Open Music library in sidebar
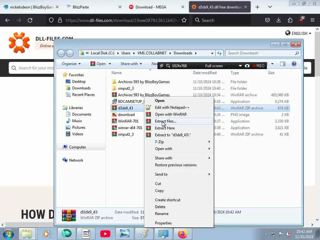Viewport: 320px width, 240px height. [77, 121]
